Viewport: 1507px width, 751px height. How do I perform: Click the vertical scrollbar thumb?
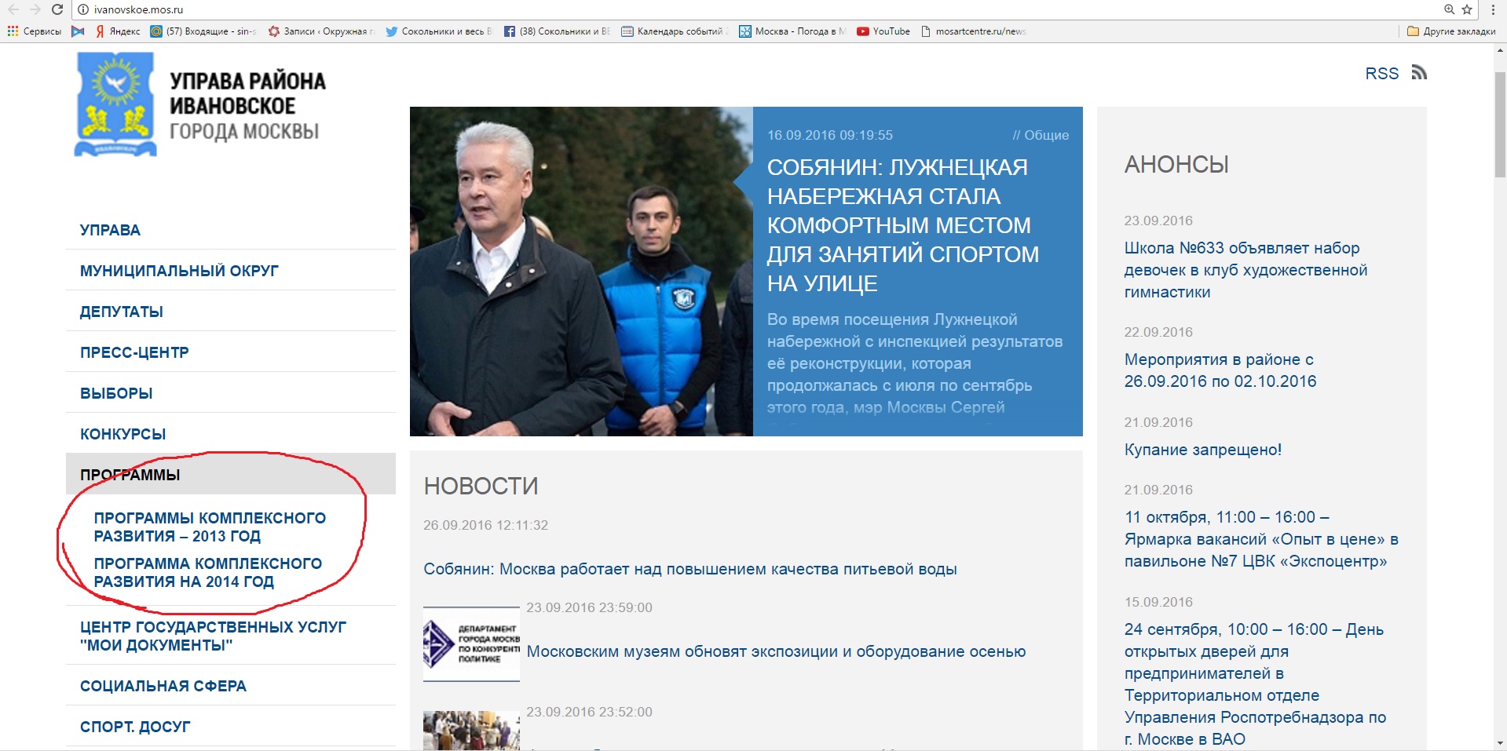(x=1500, y=124)
